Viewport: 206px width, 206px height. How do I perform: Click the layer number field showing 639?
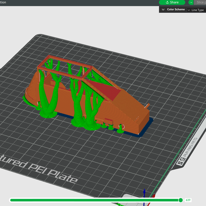pyautogui.click(x=188, y=200)
